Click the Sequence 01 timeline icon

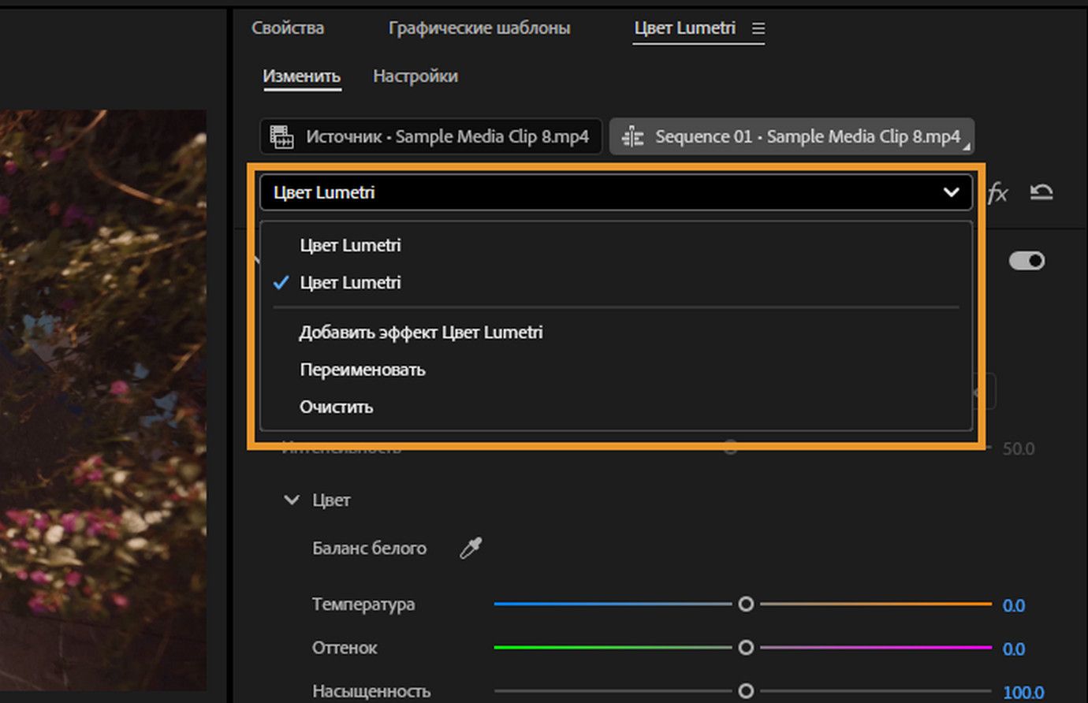coord(632,136)
